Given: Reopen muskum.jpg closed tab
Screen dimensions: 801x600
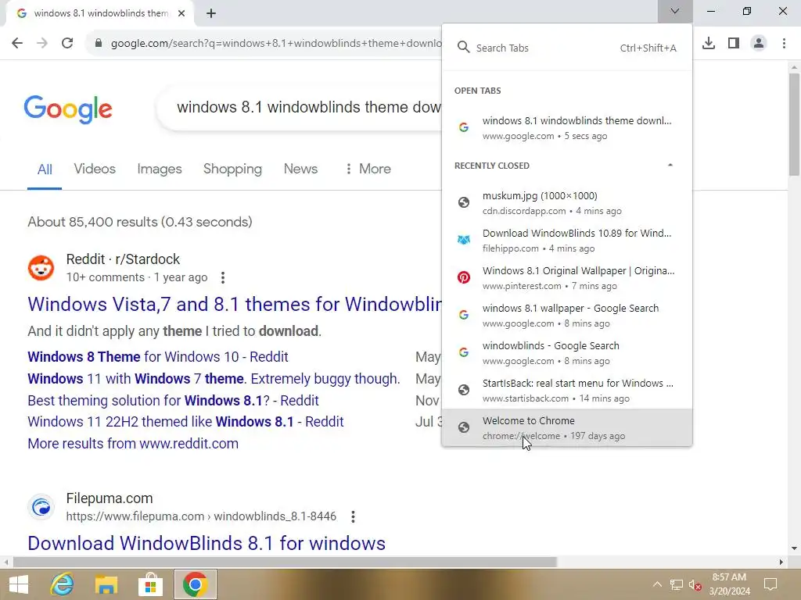Looking at the screenshot, I should pos(567,203).
